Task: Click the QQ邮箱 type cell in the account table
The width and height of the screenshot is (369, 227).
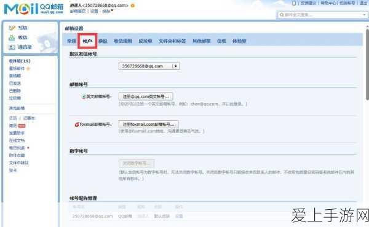Action: (125, 216)
